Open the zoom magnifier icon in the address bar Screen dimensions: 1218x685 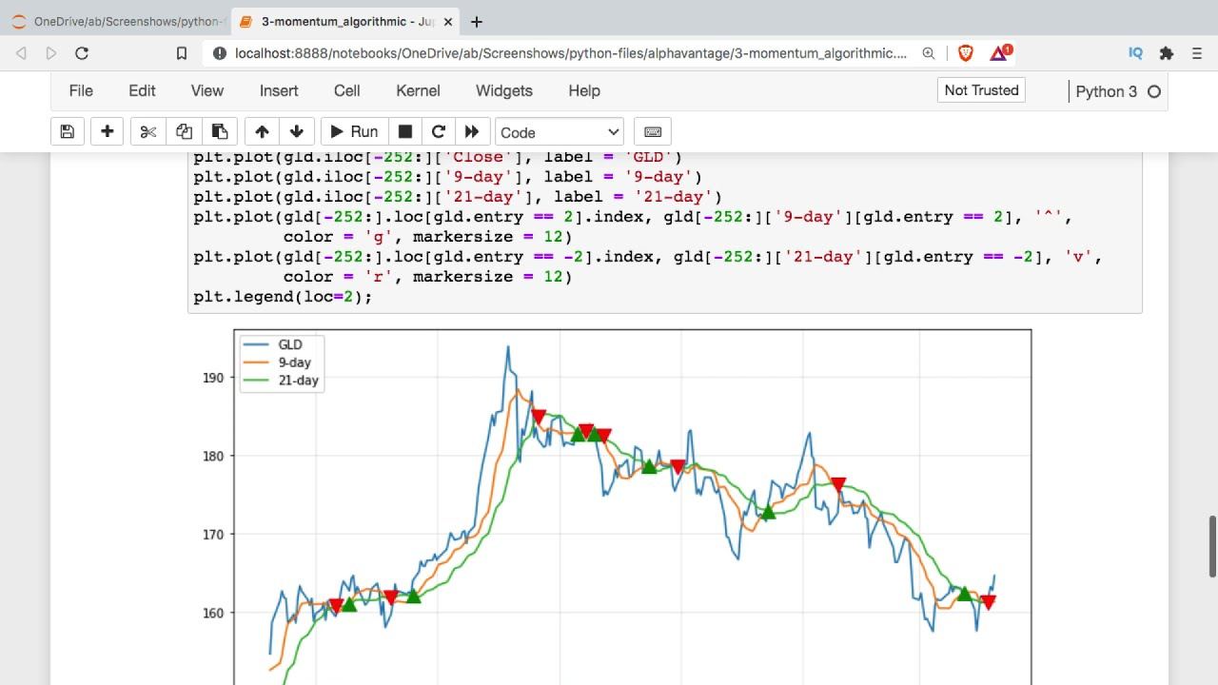coord(929,53)
